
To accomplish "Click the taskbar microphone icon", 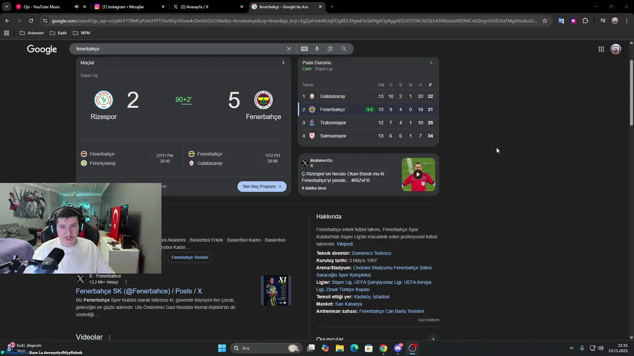I will 582,348.
